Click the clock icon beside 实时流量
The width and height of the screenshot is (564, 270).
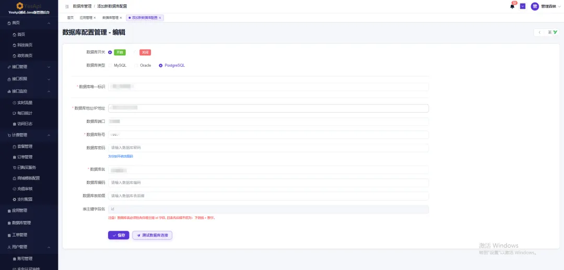[15, 103]
